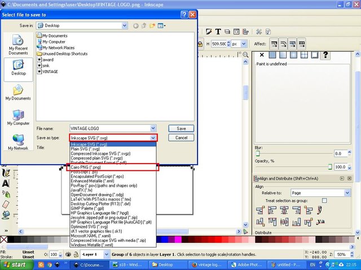Select No paint X in Fill panel

tap(262, 55)
